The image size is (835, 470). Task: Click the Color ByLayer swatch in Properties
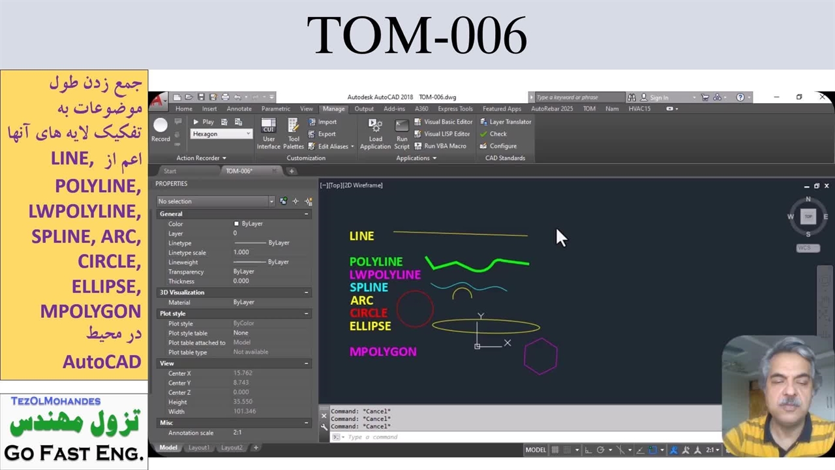(237, 224)
